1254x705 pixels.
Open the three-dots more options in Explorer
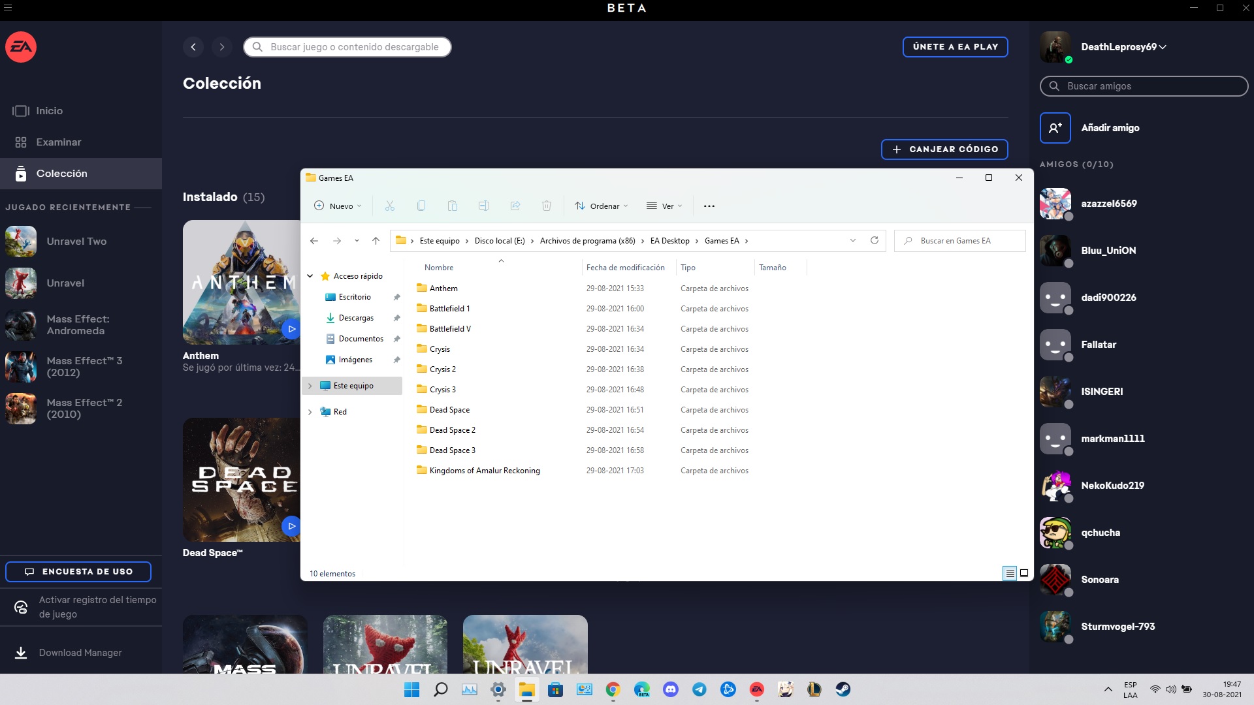tap(709, 206)
